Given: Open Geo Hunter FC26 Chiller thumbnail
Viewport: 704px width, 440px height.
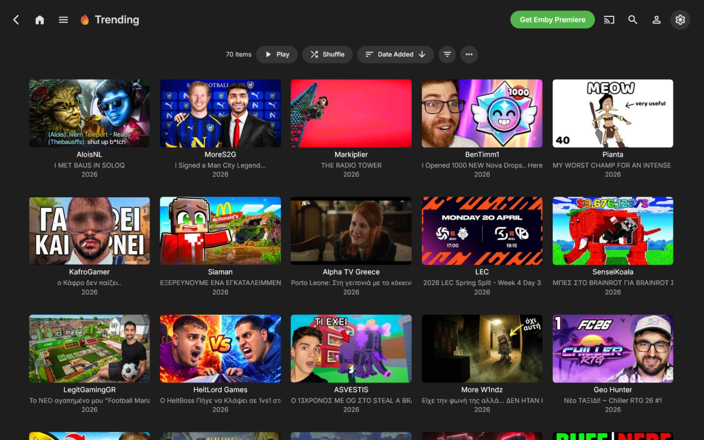Looking at the screenshot, I should coord(613,349).
